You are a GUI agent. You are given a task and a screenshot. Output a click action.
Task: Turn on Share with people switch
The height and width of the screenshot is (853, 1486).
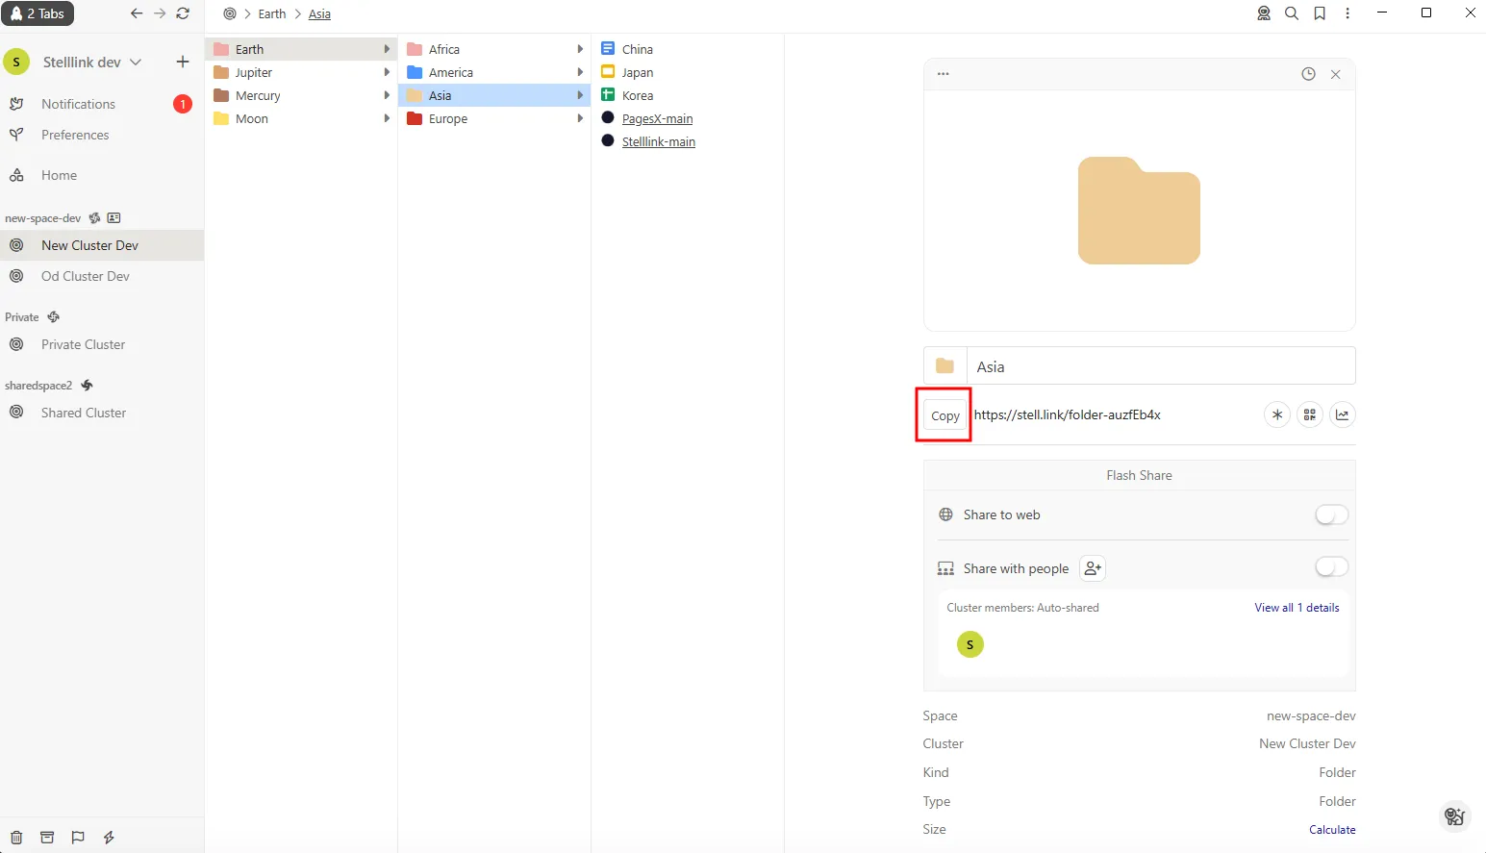pyautogui.click(x=1331, y=567)
